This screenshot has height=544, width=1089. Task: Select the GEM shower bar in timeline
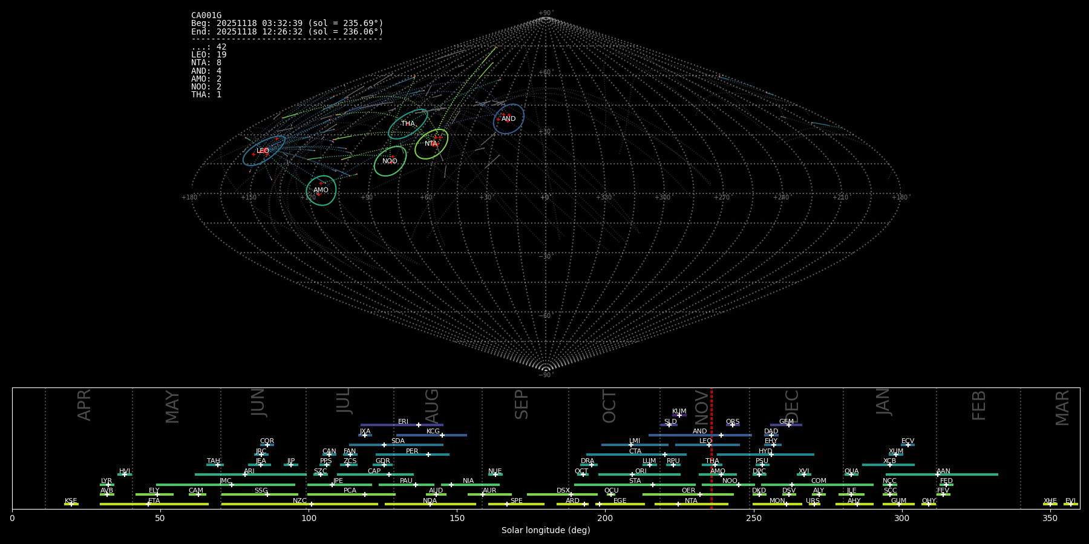click(x=786, y=425)
